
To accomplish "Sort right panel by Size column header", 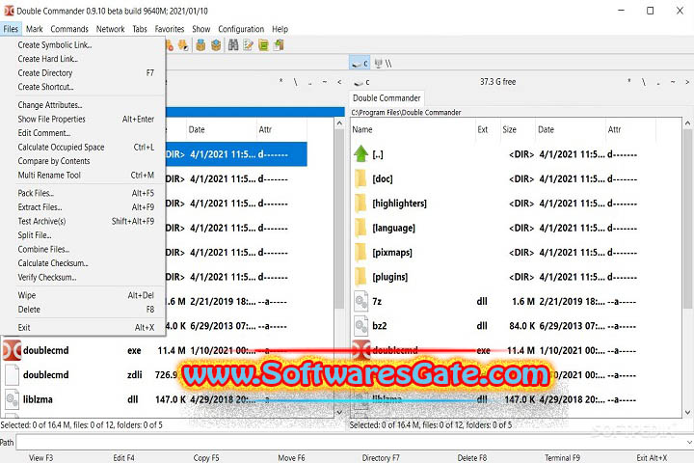I will tap(518, 130).
